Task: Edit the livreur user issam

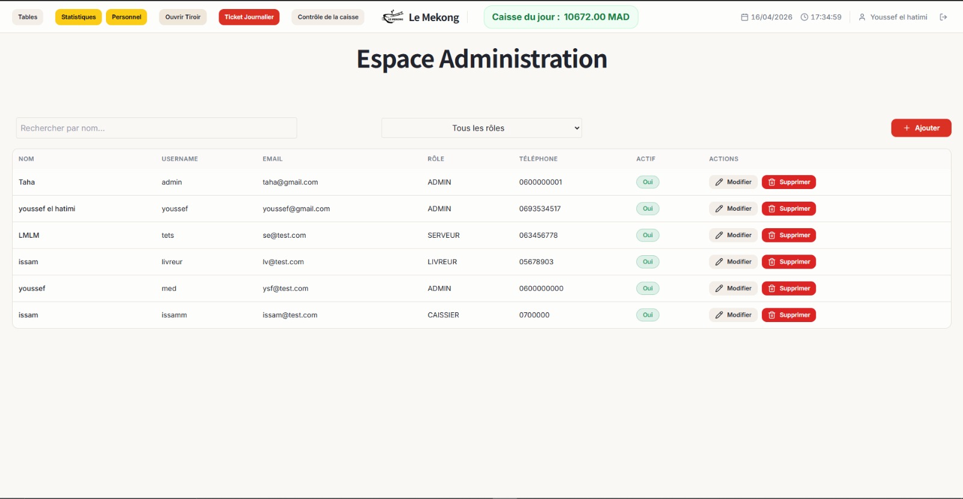Action: 733,262
